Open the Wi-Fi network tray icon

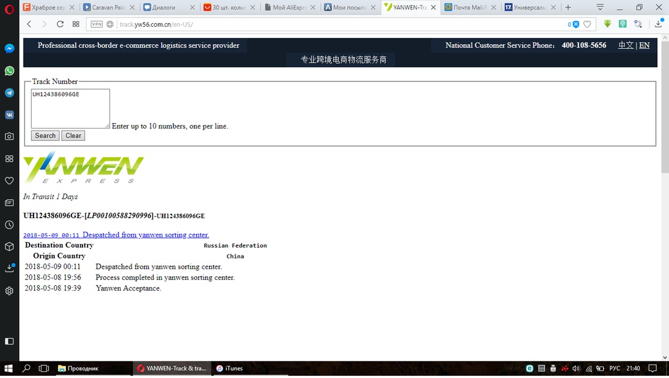point(588,369)
